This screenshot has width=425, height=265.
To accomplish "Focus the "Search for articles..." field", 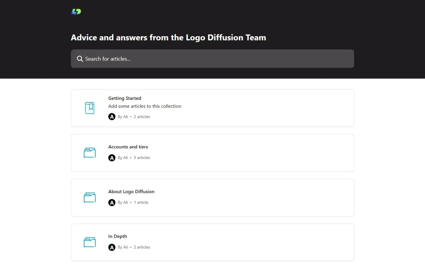I will (x=212, y=59).
